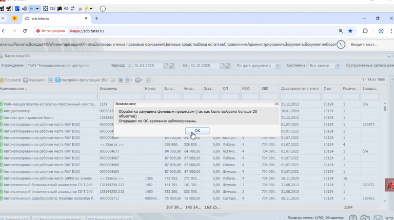Screen dimensions: 394x220
Task: Expand the Состояние Все записи dropdown
Action: [x=338, y=65]
